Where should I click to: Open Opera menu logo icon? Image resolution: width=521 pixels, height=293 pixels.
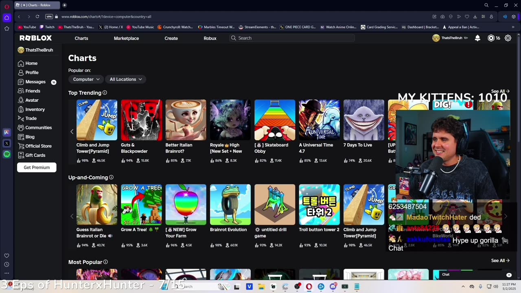point(7,7)
